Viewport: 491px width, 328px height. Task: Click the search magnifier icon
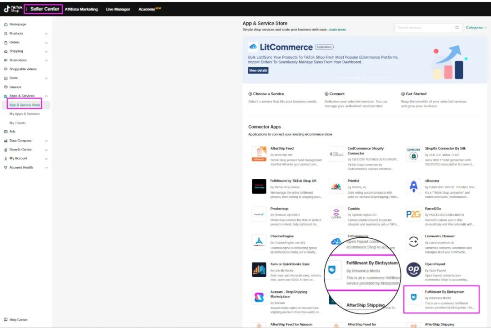[457, 28]
